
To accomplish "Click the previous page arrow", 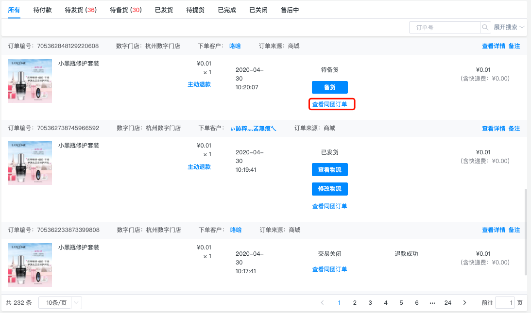I will (x=322, y=302).
